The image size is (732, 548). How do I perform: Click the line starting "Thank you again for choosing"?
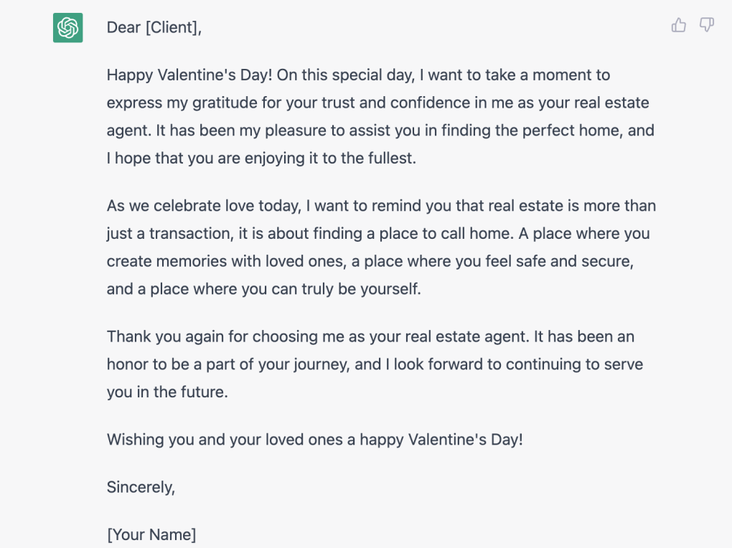[370, 336]
